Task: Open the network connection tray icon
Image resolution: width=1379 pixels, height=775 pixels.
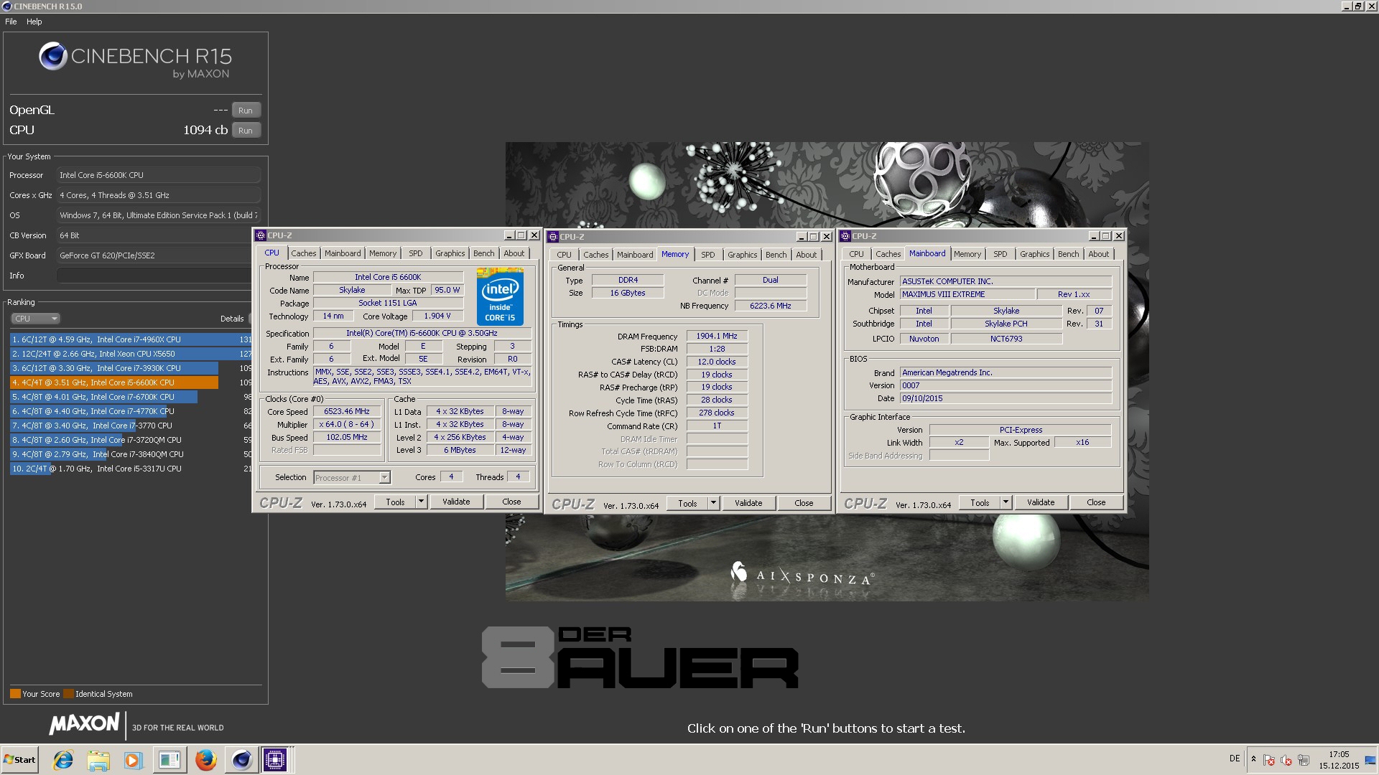Action: [x=1304, y=760]
